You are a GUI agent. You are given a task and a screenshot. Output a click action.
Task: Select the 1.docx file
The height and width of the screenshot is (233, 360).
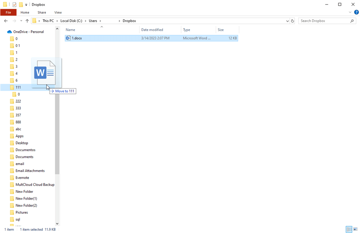pos(151,38)
